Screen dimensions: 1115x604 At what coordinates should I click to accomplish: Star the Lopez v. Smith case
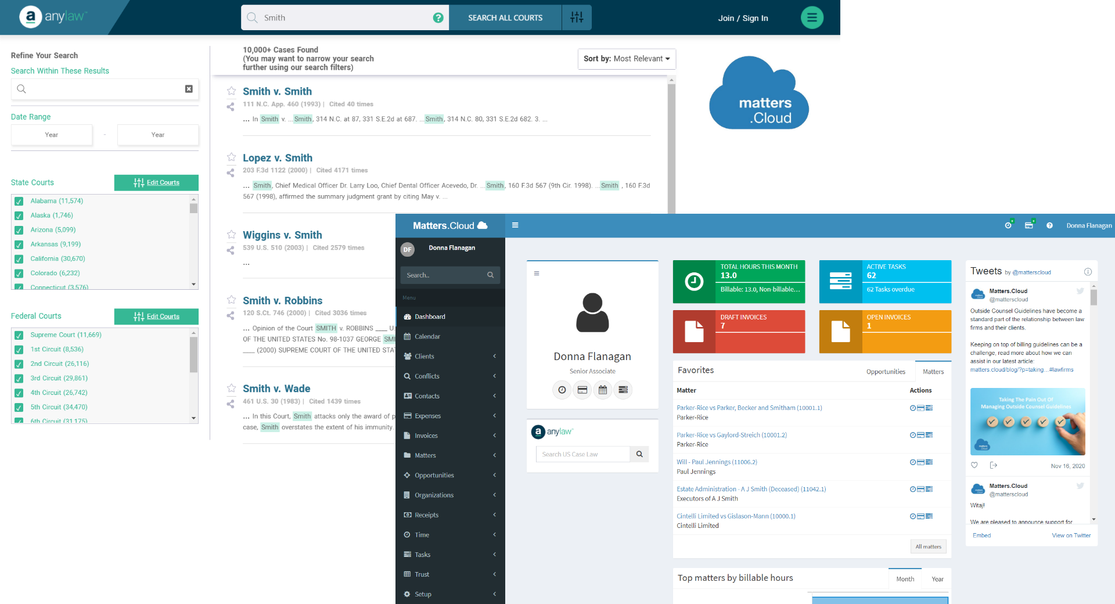pyautogui.click(x=231, y=157)
